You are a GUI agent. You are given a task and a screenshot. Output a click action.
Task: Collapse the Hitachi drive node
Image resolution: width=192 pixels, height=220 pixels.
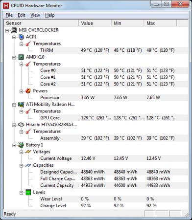(x=14, y=125)
